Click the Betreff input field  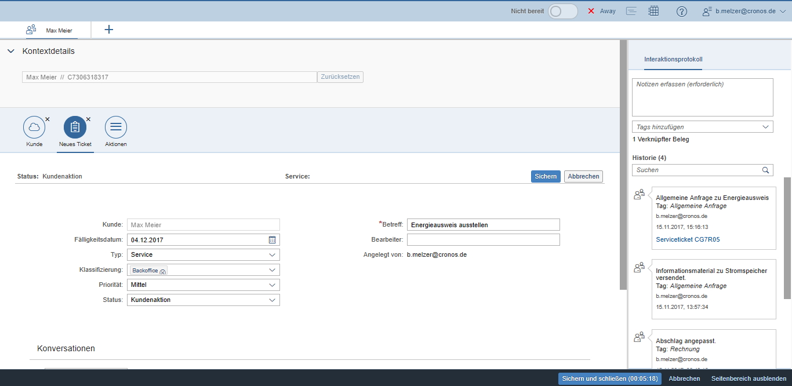coord(483,225)
